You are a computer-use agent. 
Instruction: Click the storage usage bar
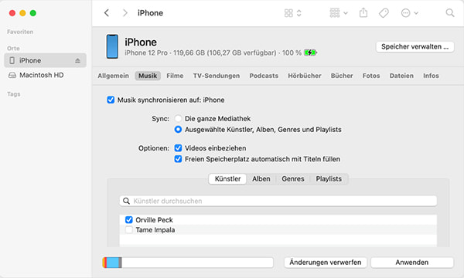[188, 263]
